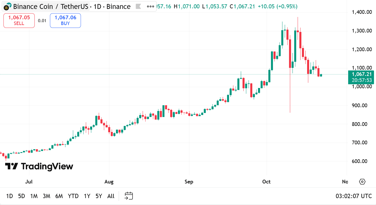Image resolution: width=376 pixels, height=205 pixels.
Task: Open the Go to date calendar icon
Action: pyautogui.click(x=129, y=196)
